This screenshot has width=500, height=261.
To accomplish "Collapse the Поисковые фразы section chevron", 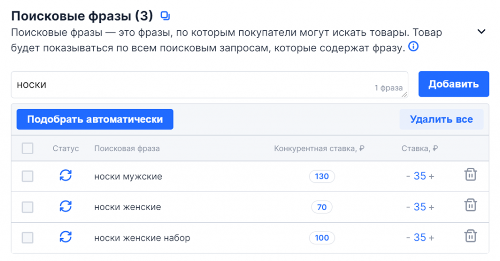I will coord(481,32).
